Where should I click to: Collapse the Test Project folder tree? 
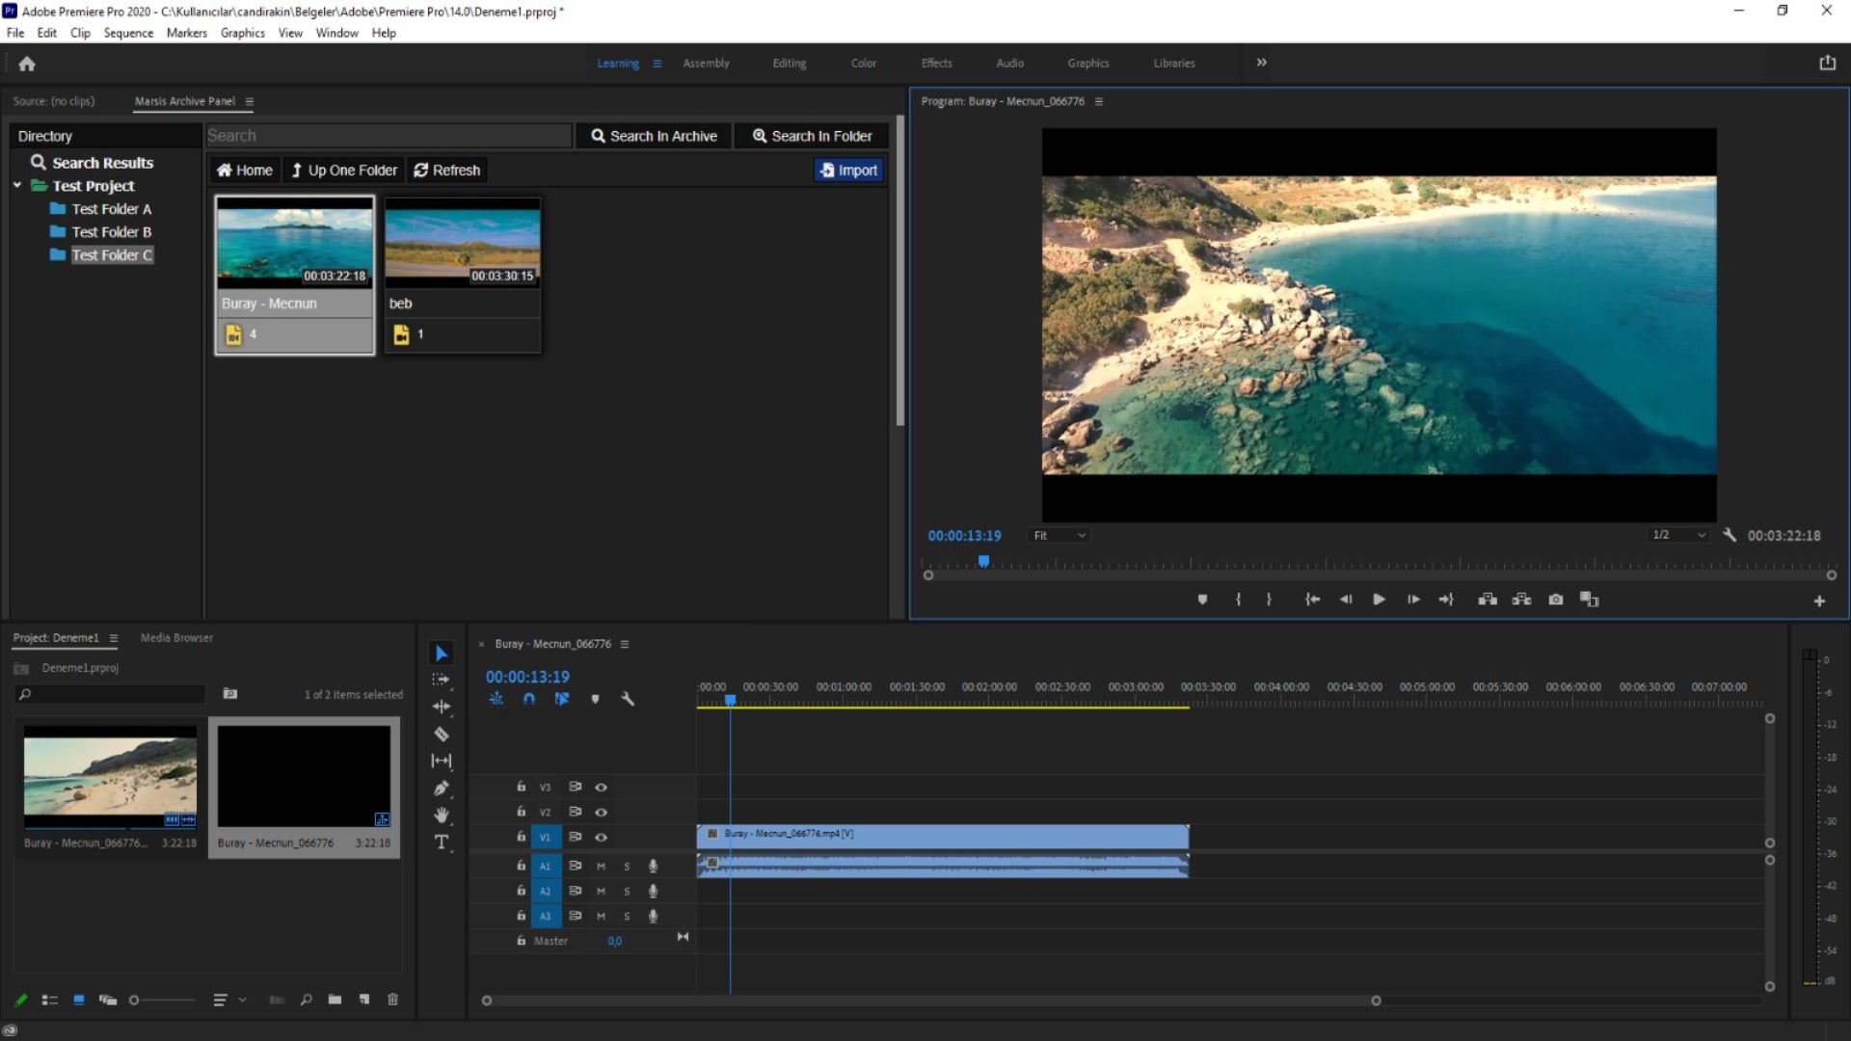click(17, 185)
